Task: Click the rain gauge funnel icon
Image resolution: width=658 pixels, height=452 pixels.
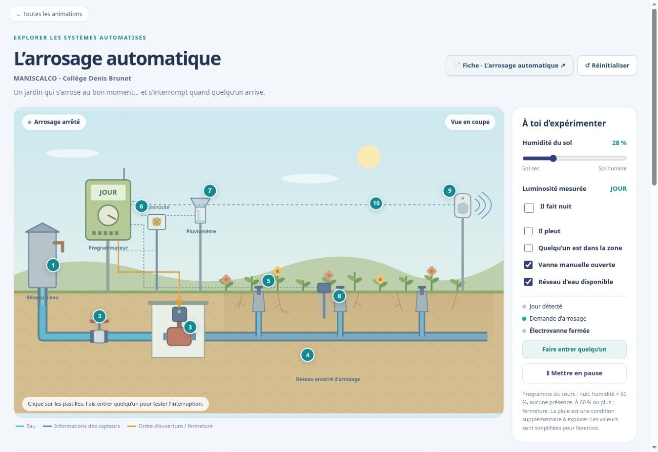Action: tap(200, 210)
